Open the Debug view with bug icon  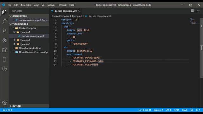pos(4,40)
